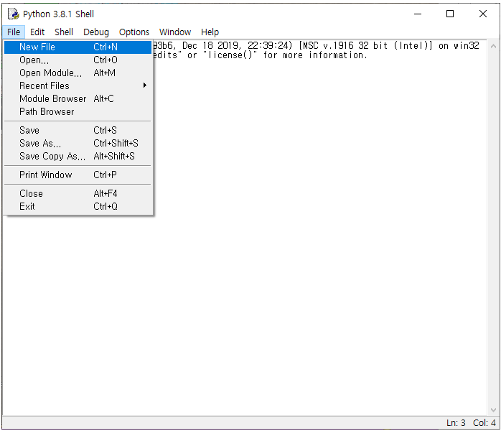Open the Debug menu

point(96,32)
